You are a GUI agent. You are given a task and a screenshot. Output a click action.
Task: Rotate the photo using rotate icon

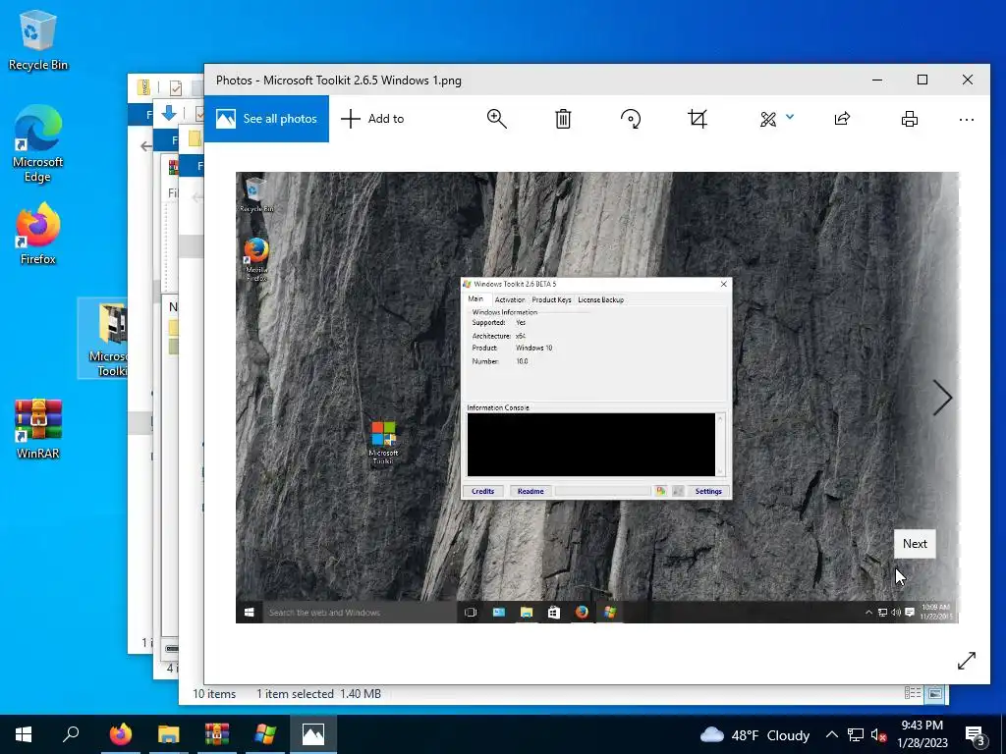631,119
